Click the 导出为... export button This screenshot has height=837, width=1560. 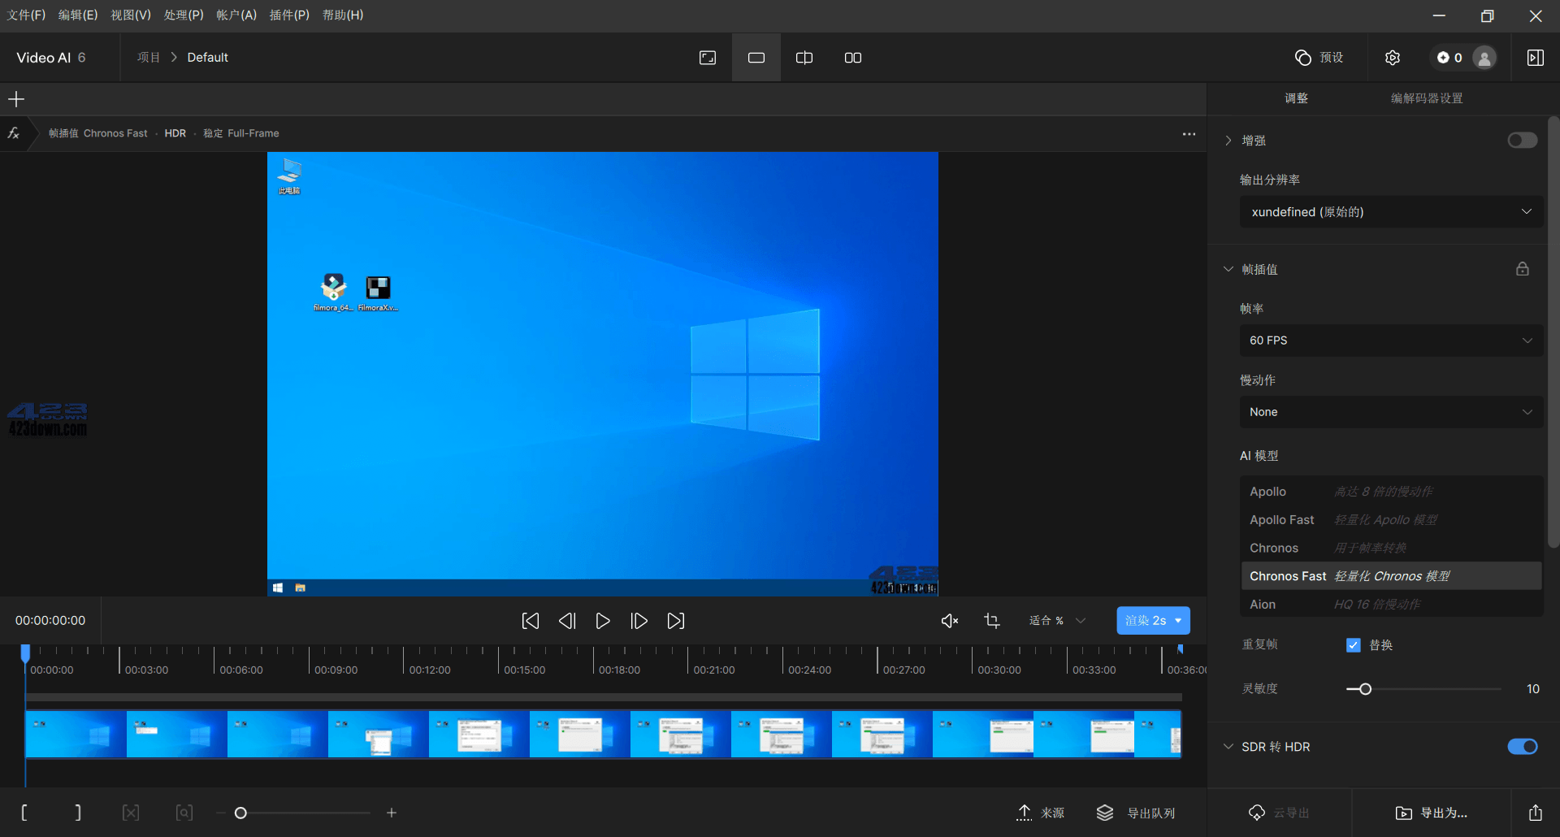[x=1432, y=813]
